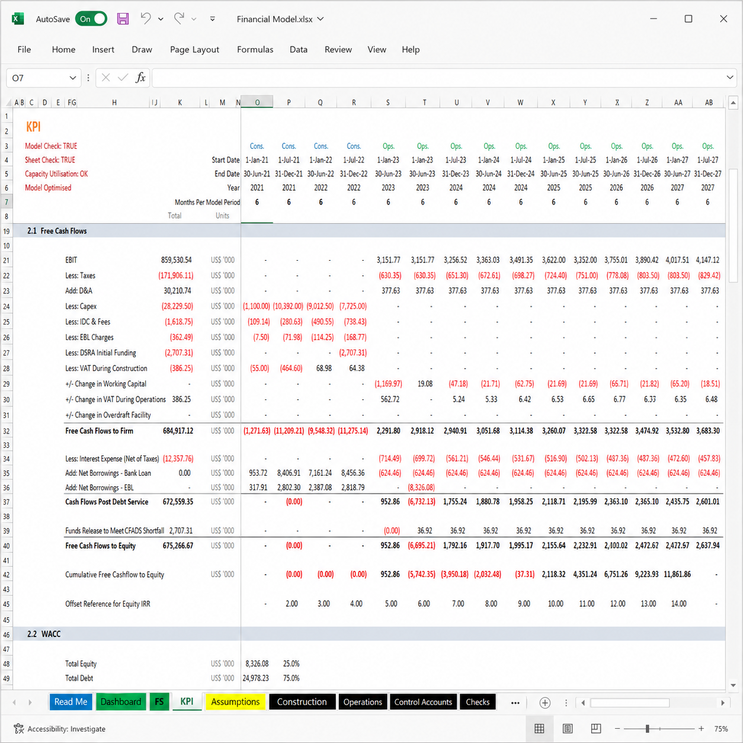The image size is (743, 743).
Task: Open the Page Layout ribbon tab
Action: [x=194, y=49]
